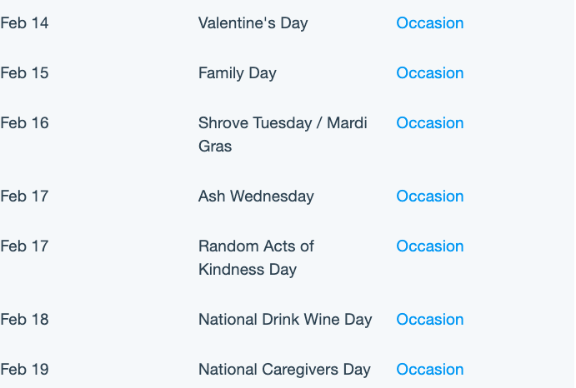
Task: Open the Occasion link for National Caregivers Day
Action: [x=430, y=370]
